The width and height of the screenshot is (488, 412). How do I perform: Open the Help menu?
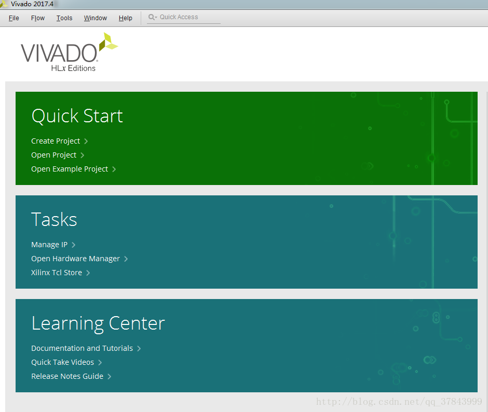click(126, 18)
